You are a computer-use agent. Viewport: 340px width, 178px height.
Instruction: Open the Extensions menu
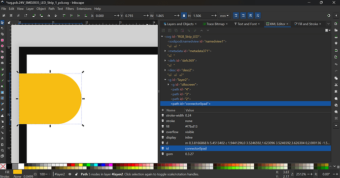pos(84,9)
